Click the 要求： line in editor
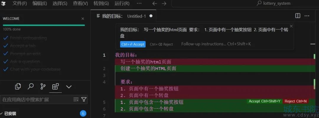The height and width of the screenshot is (118, 319). click(126, 82)
